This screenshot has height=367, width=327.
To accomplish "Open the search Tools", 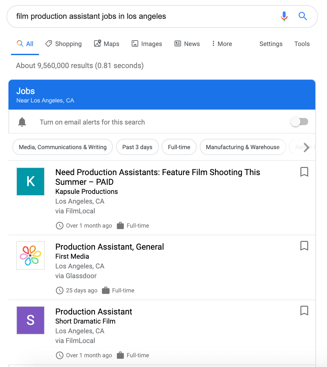I will [x=302, y=44].
